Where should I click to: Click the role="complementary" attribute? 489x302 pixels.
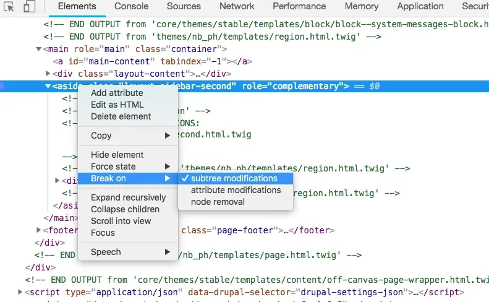(294, 86)
